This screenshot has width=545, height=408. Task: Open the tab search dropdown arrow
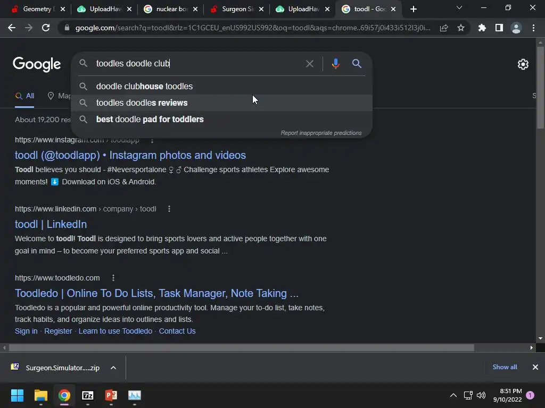[x=459, y=7]
